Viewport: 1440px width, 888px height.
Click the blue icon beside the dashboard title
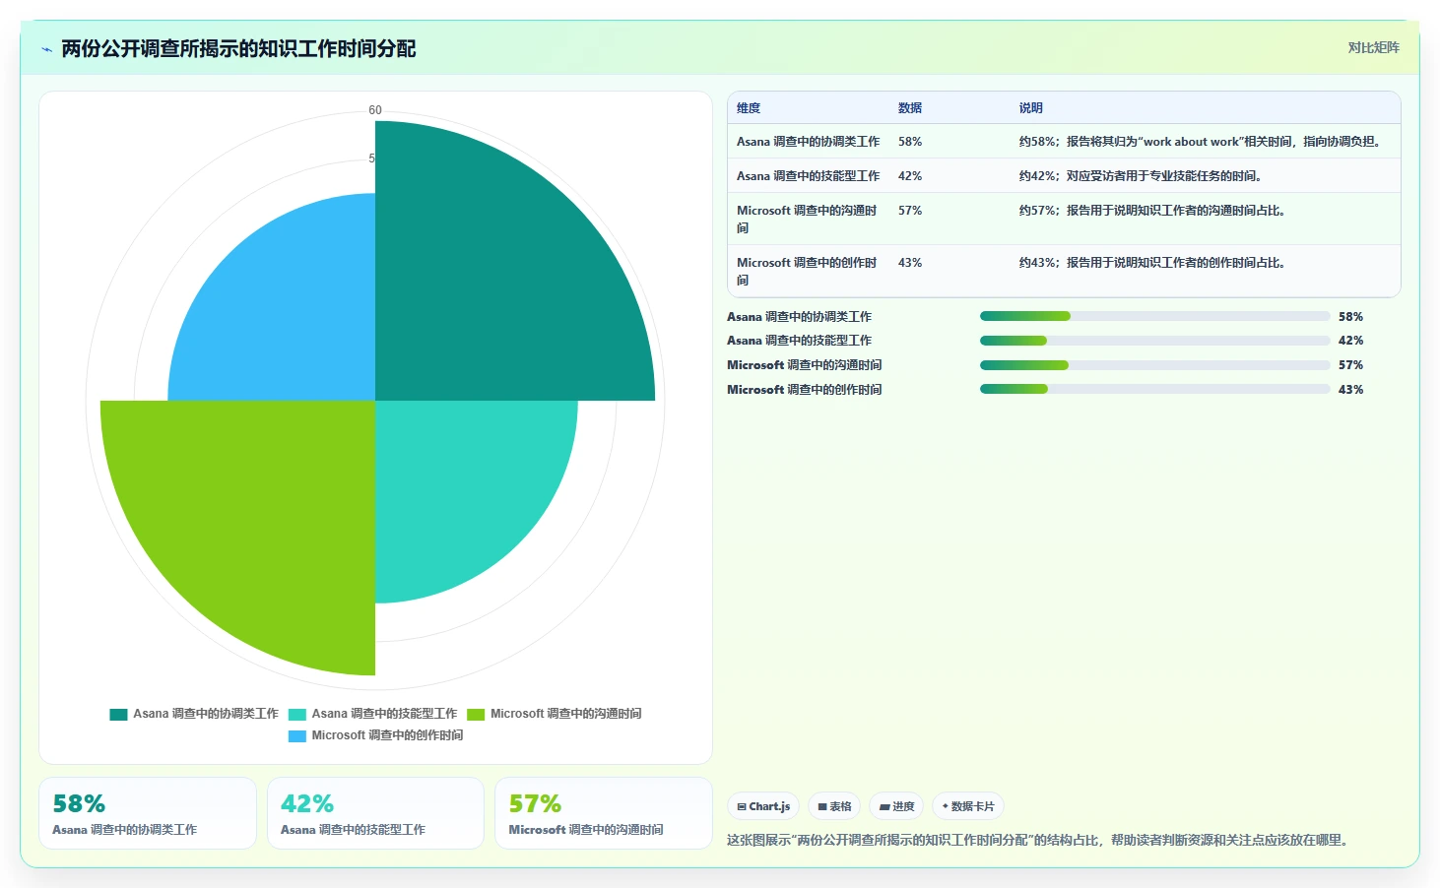[46, 49]
